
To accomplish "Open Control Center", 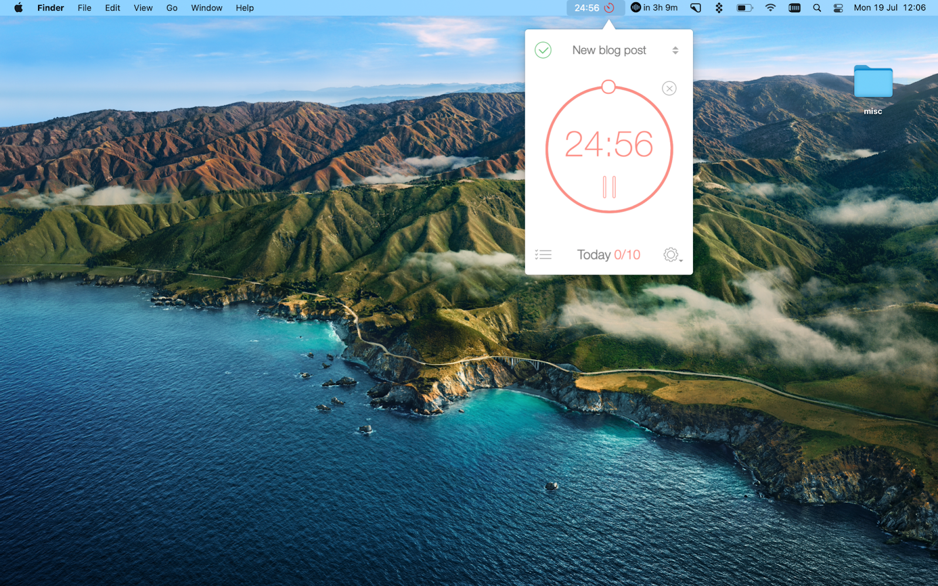I will pos(838,8).
